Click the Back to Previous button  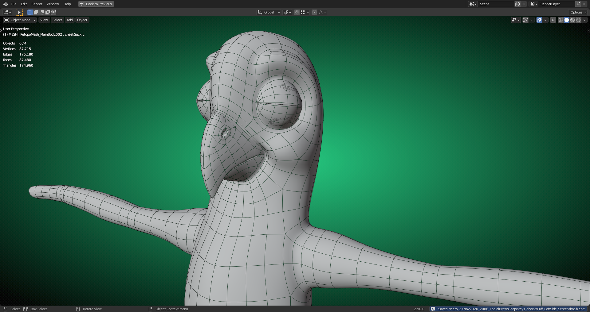coord(96,4)
